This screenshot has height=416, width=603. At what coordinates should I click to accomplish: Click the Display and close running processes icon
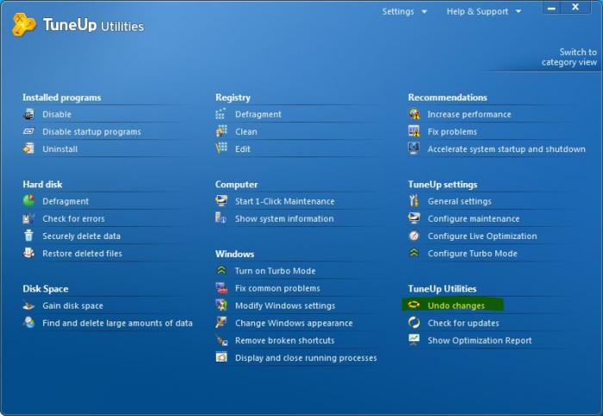(221, 358)
